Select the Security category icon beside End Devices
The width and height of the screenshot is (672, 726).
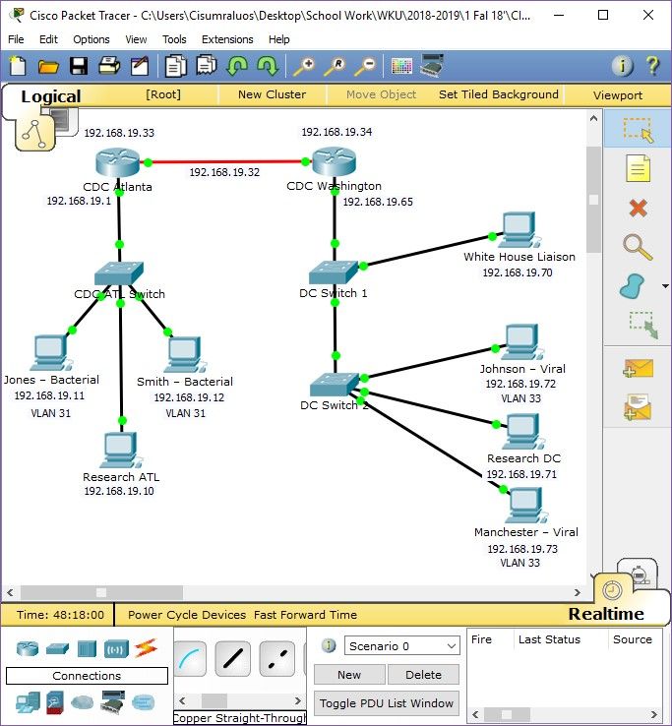click(55, 702)
